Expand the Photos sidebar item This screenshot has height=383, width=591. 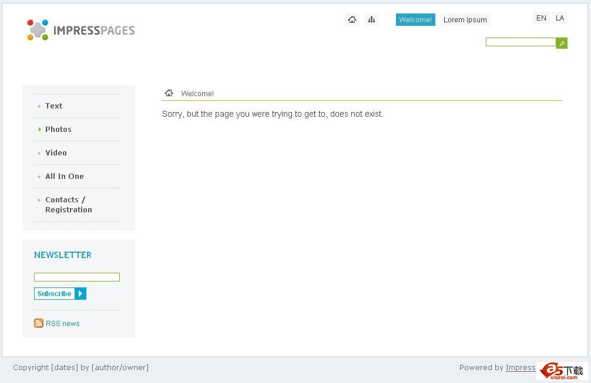(58, 130)
